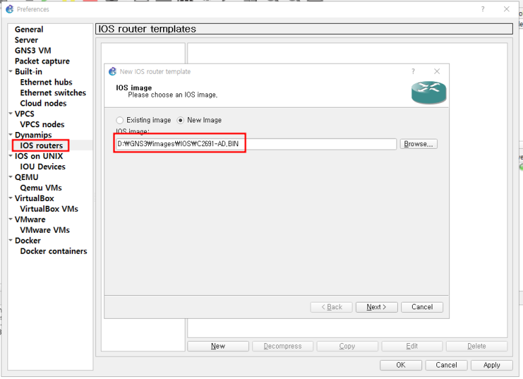The image size is (523, 379).
Task: Select the VPCS category label
Action: [24, 114]
